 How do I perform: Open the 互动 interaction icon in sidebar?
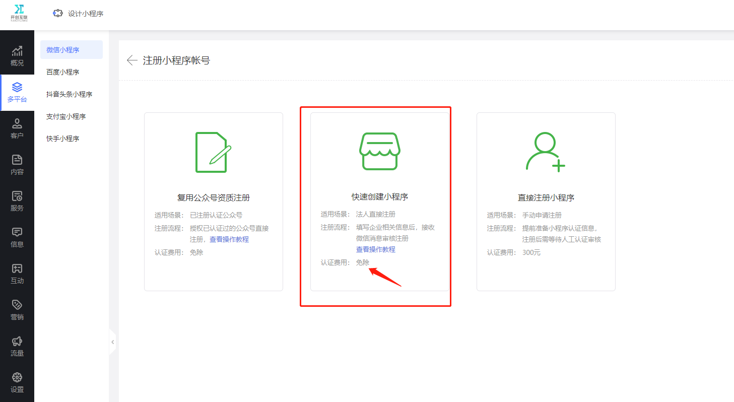click(x=17, y=269)
